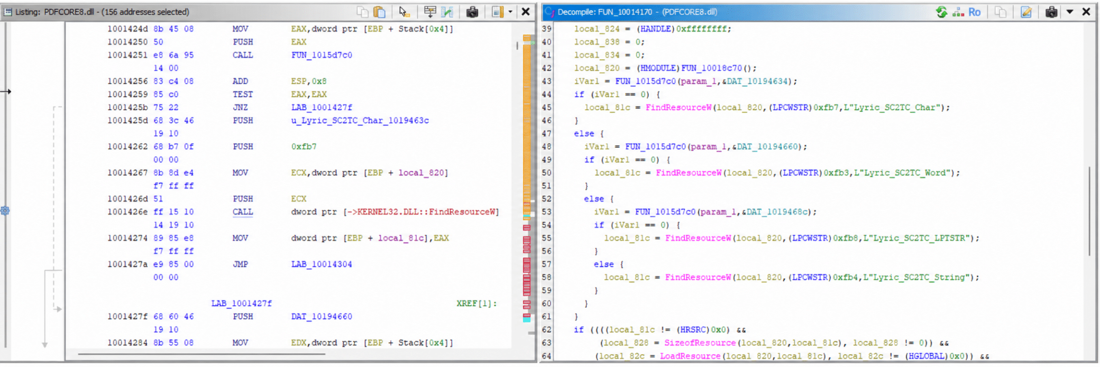Toggle the Ro read-only display button
This screenshot has height=367, width=1100.
(975, 12)
